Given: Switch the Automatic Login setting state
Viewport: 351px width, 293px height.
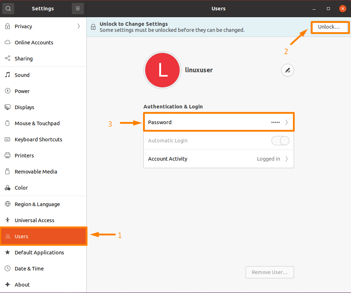Looking at the screenshot, I should click(280, 141).
